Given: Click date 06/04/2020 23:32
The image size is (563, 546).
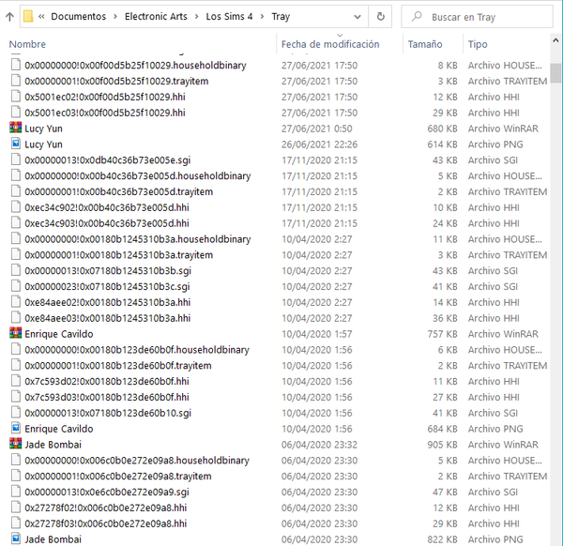Looking at the screenshot, I should point(319,445).
